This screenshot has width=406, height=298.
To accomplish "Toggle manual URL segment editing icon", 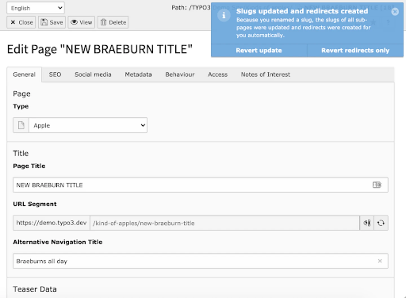I will coord(367,223).
